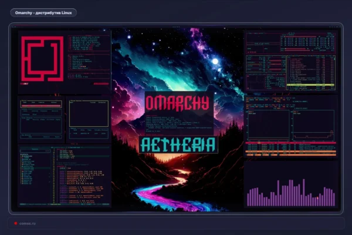Click the red header bar above GPU processes
The height and width of the screenshot is (235, 352).
click(291, 143)
